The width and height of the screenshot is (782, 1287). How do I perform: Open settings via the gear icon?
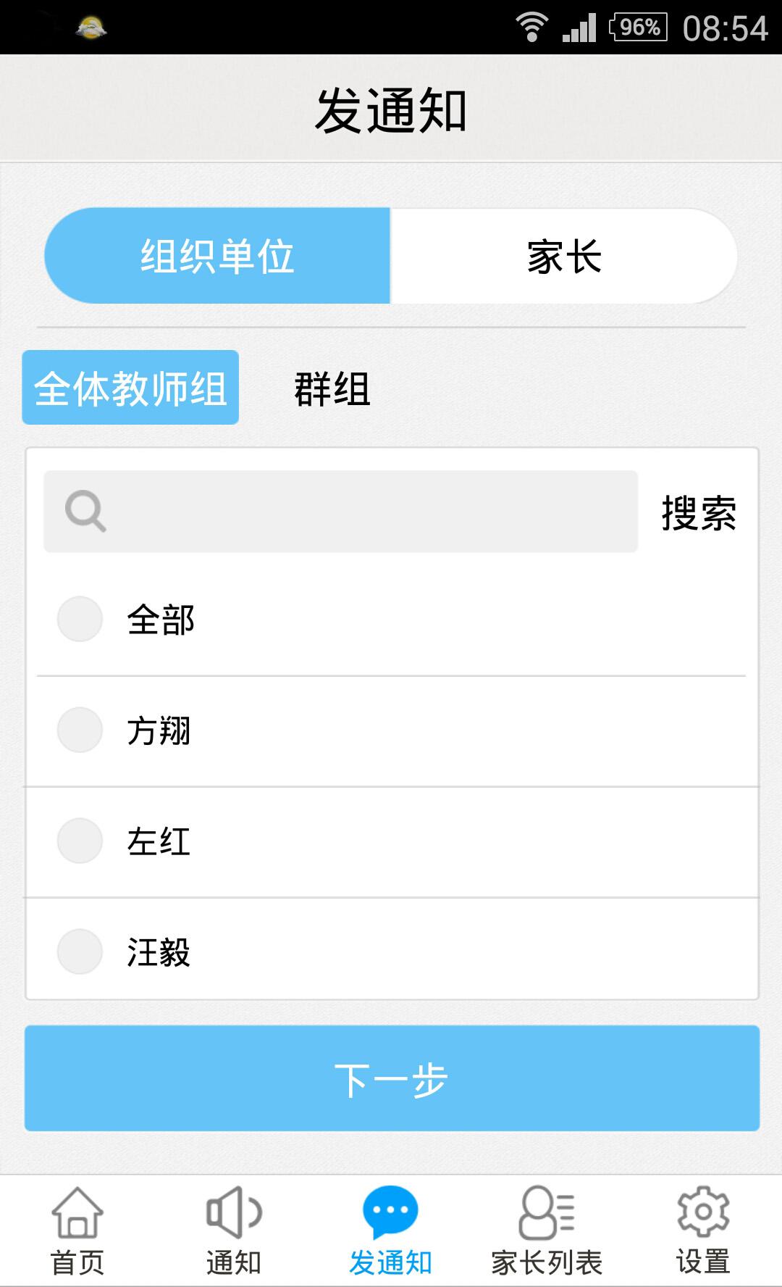[702, 1212]
